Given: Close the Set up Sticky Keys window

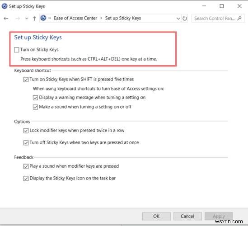Looking at the screenshot, I should 239,6.
